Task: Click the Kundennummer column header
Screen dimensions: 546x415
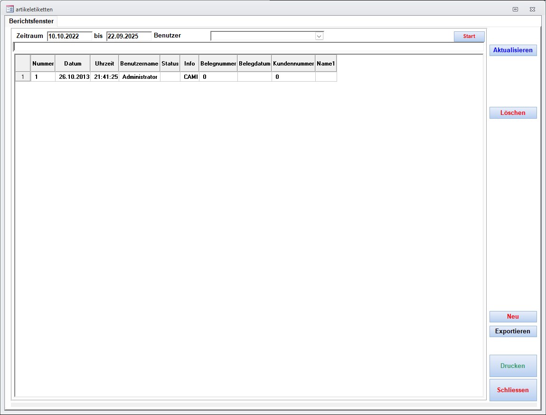Action: point(293,64)
